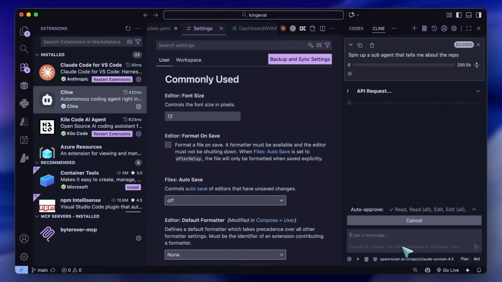The height and width of the screenshot is (282, 502).
Task: Open the Extensions view in activity bar
Action: pos(24,67)
